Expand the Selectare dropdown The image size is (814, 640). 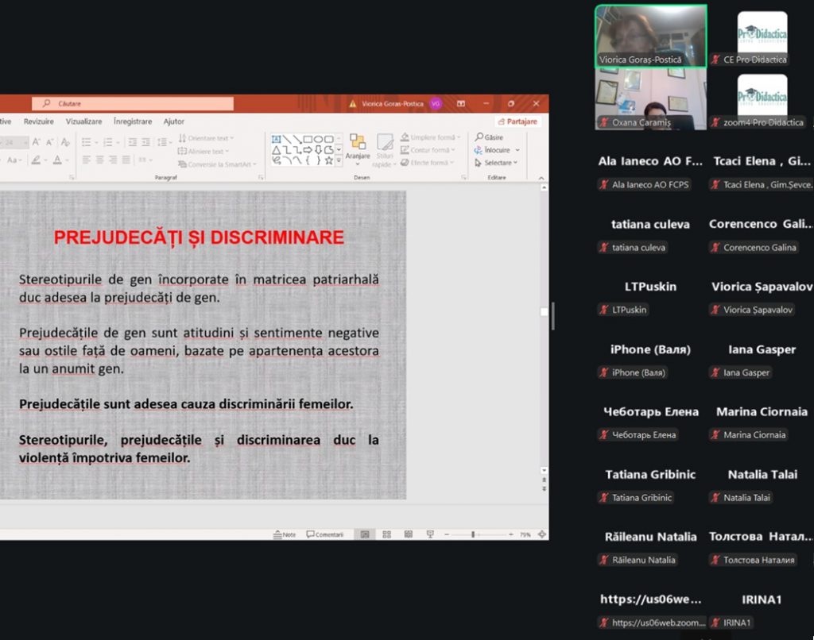pos(516,163)
